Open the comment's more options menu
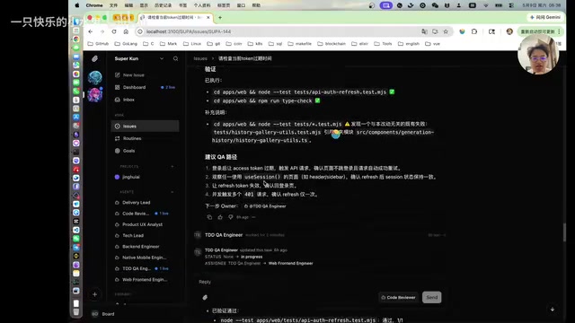 pyautogui.click(x=253, y=217)
